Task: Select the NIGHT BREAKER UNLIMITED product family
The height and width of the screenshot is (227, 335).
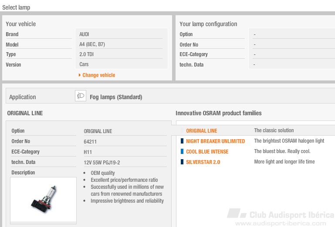Action: (x=215, y=141)
